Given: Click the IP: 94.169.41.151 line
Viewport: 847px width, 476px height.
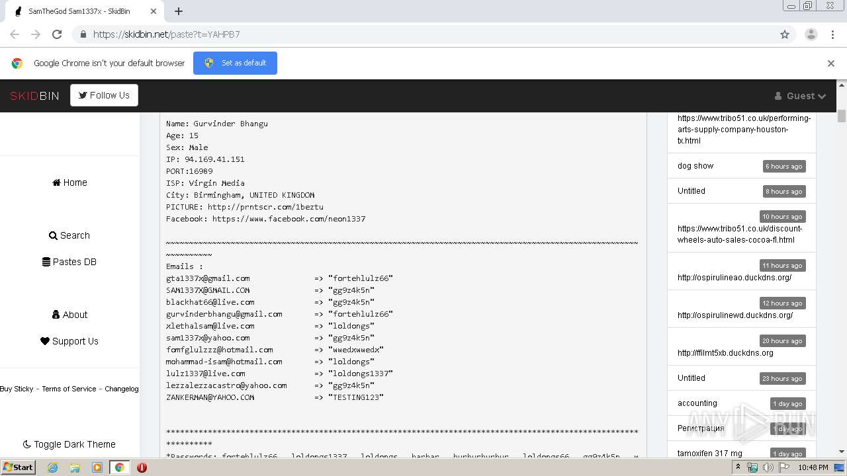Looking at the screenshot, I should [x=205, y=159].
